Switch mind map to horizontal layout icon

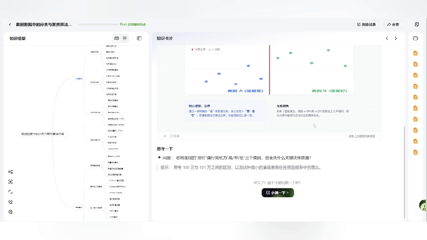tap(116, 38)
